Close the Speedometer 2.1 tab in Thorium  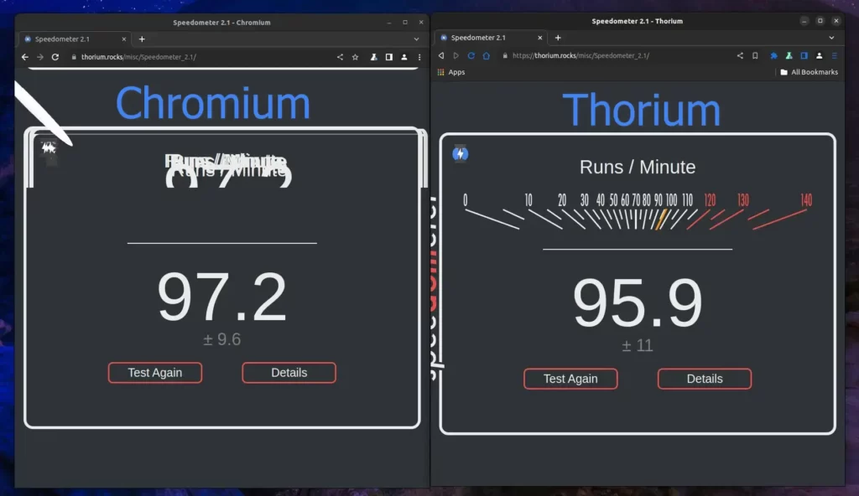pos(539,38)
